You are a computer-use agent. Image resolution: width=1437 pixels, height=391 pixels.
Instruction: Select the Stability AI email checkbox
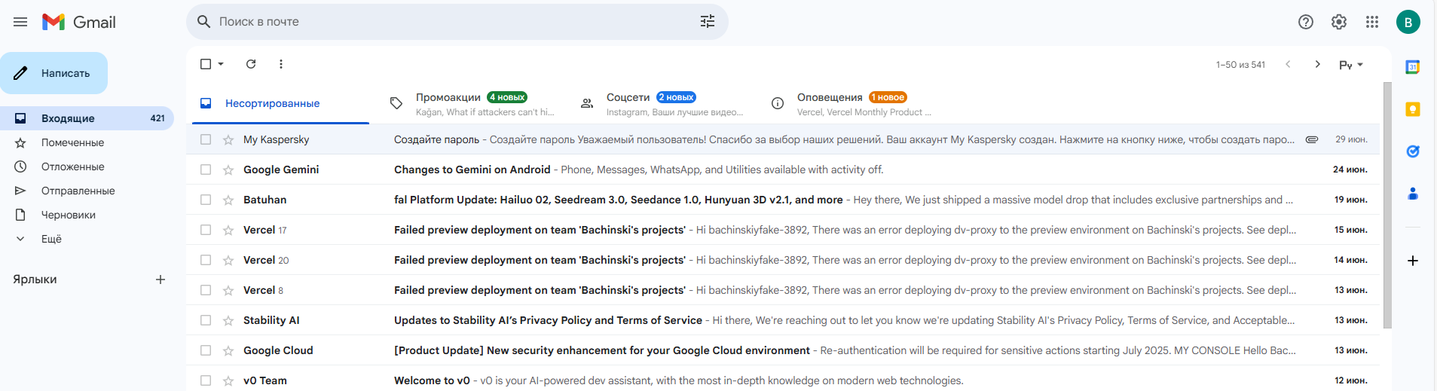(x=206, y=320)
